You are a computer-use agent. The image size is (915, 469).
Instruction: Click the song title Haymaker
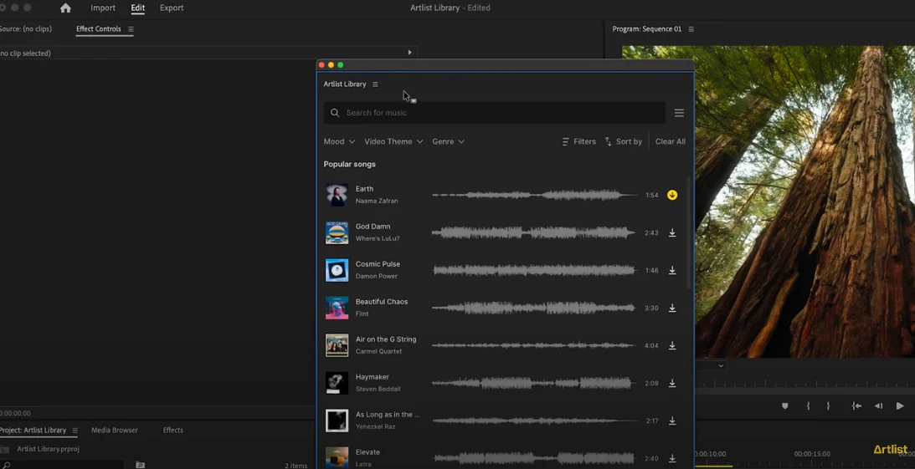(x=373, y=377)
